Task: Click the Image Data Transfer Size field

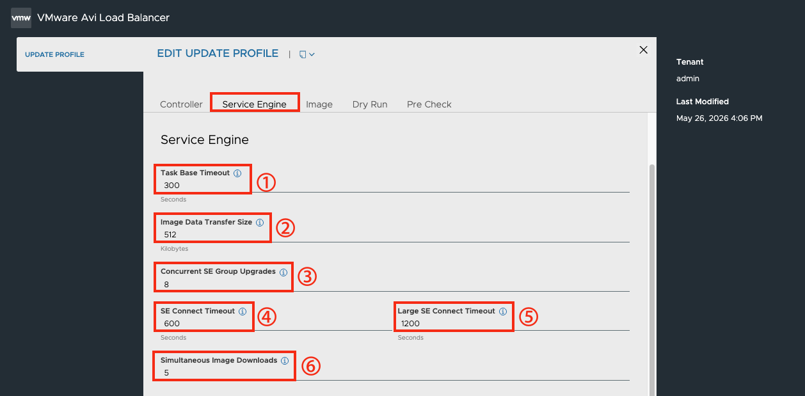Action: [x=395, y=235]
